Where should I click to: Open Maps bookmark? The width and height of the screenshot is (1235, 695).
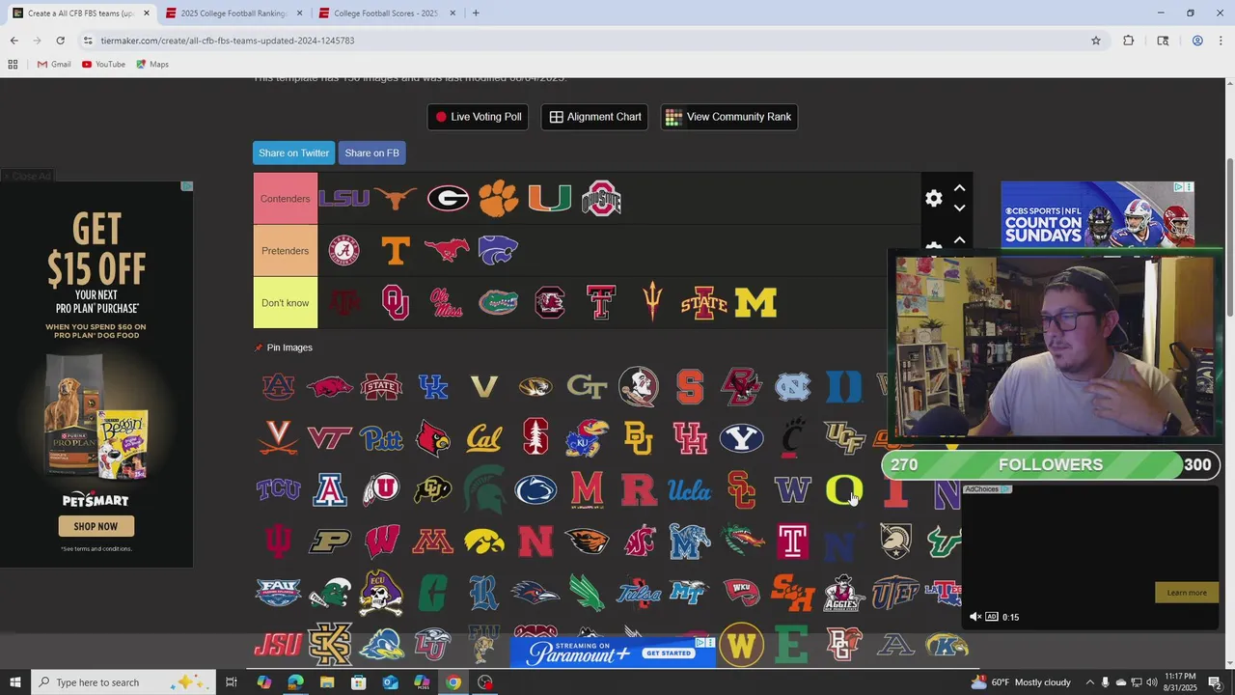click(x=152, y=64)
